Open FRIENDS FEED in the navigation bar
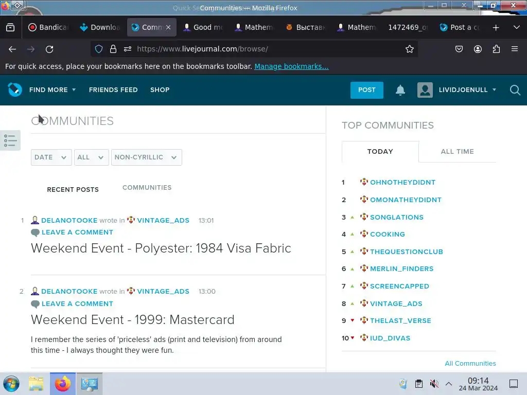Image resolution: width=527 pixels, height=395 pixels. tap(113, 89)
